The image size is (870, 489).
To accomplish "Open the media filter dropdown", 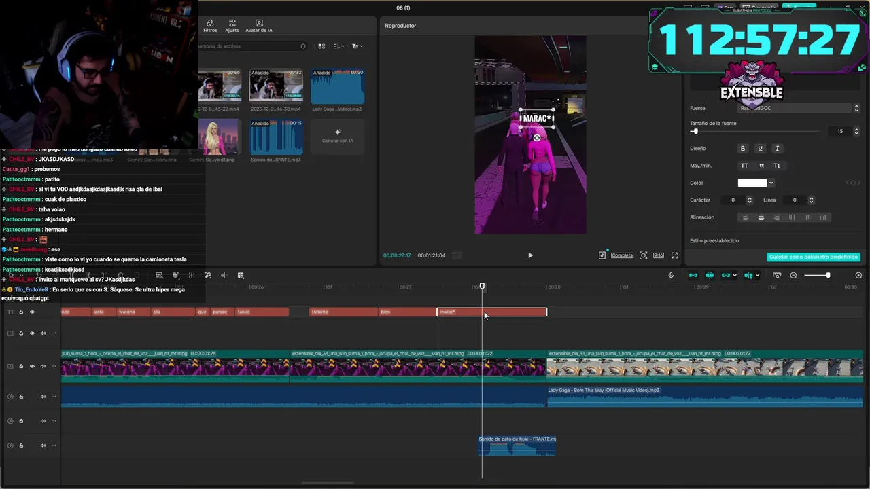I will pos(357,46).
